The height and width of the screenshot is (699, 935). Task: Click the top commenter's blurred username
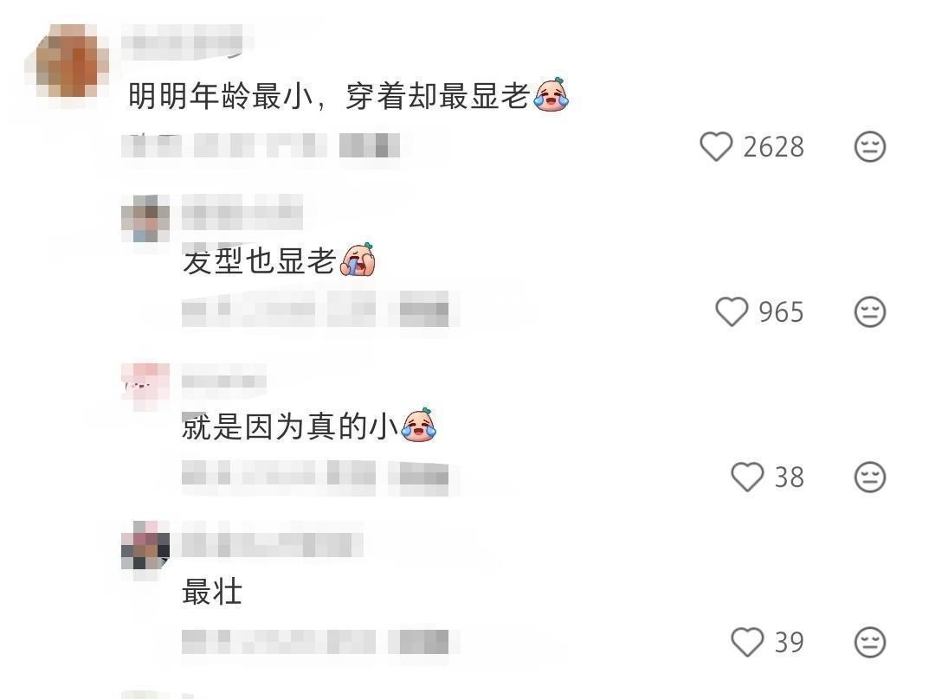pyautogui.click(x=187, y=42)
